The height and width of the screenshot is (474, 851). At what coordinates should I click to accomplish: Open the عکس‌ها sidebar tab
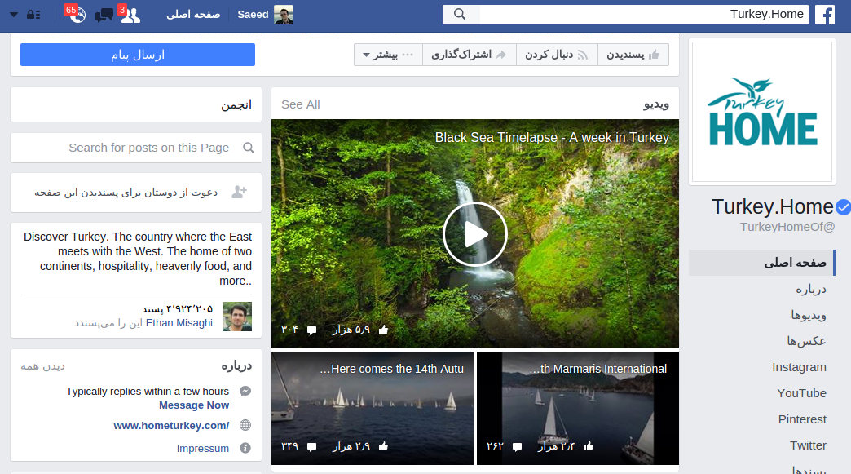(806, 341)
